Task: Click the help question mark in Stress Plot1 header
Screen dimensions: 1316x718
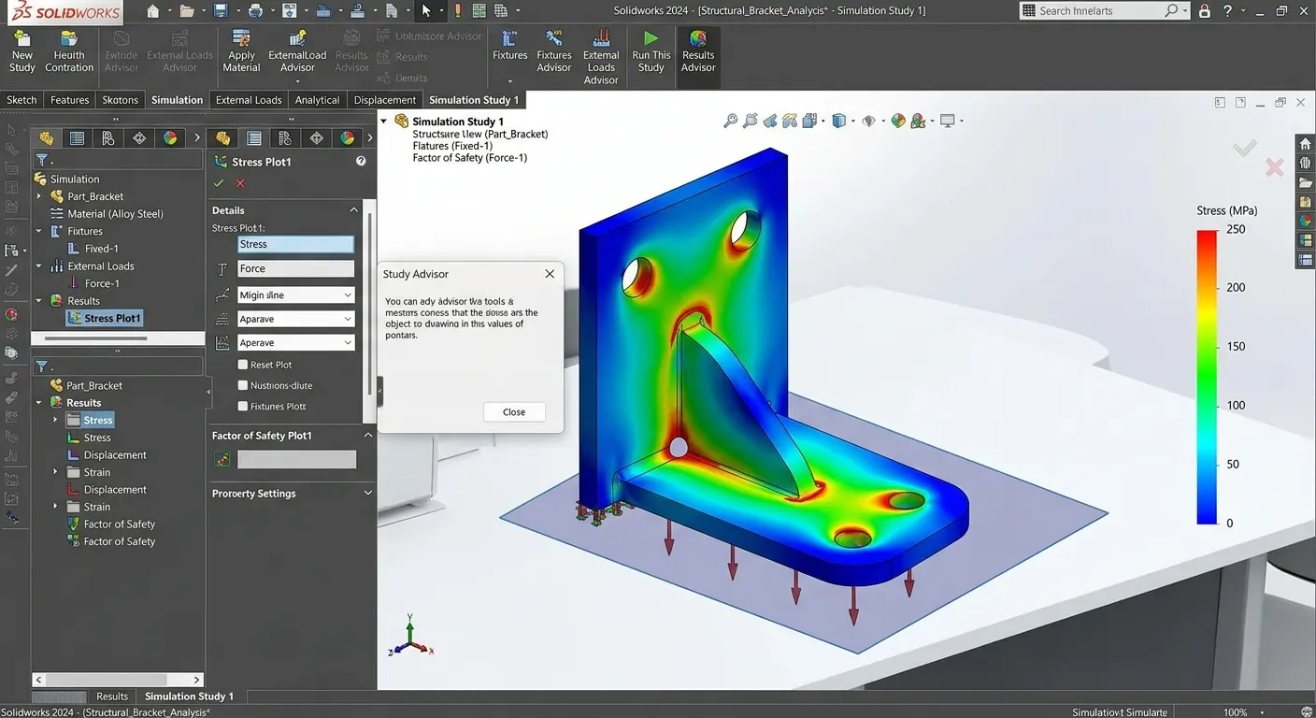Action: [361, 162]
